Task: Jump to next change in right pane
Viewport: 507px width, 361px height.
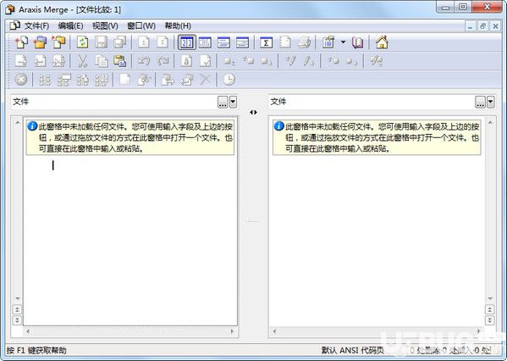Action: (490, 320)
